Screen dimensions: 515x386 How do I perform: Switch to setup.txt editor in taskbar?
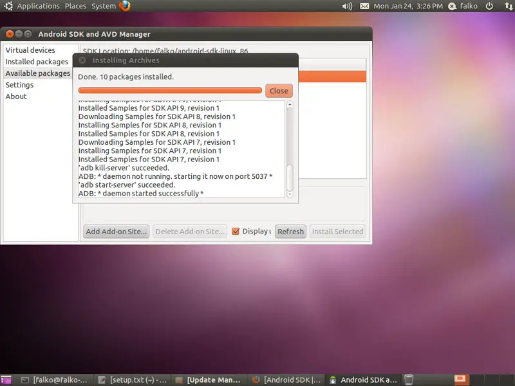(133, 380)
